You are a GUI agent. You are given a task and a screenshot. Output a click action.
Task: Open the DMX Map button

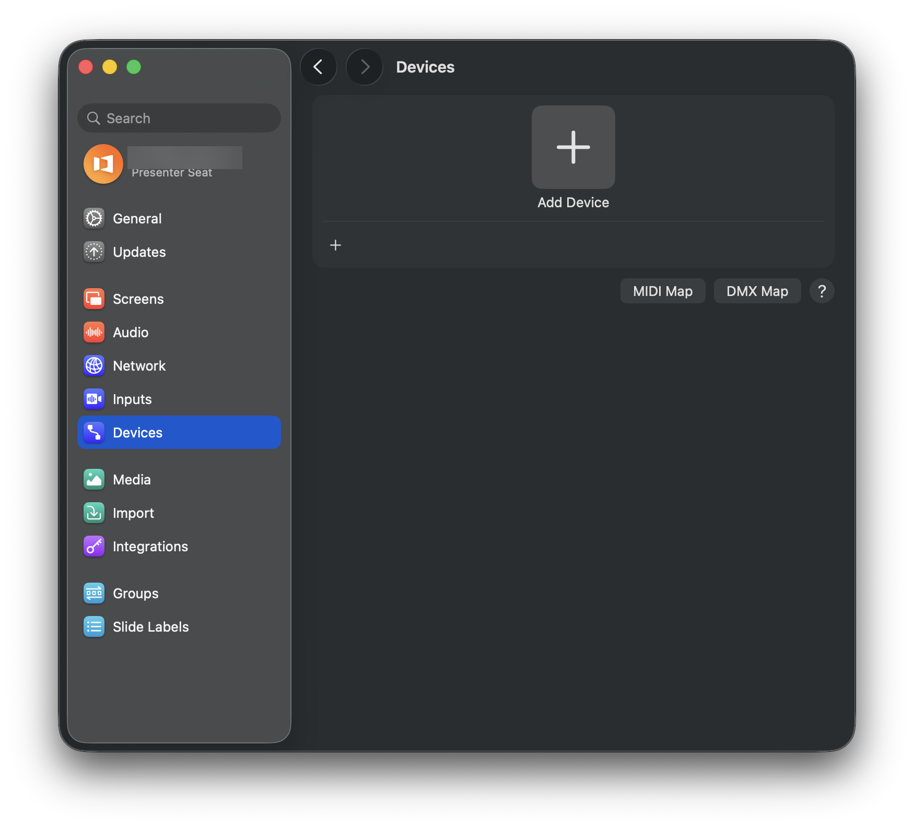[x=757, y=291]
